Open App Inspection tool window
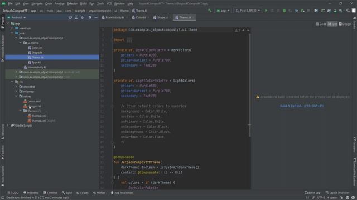Image resolution: width=357 pixels, height=200 pixels. click(x=122, y=193)
